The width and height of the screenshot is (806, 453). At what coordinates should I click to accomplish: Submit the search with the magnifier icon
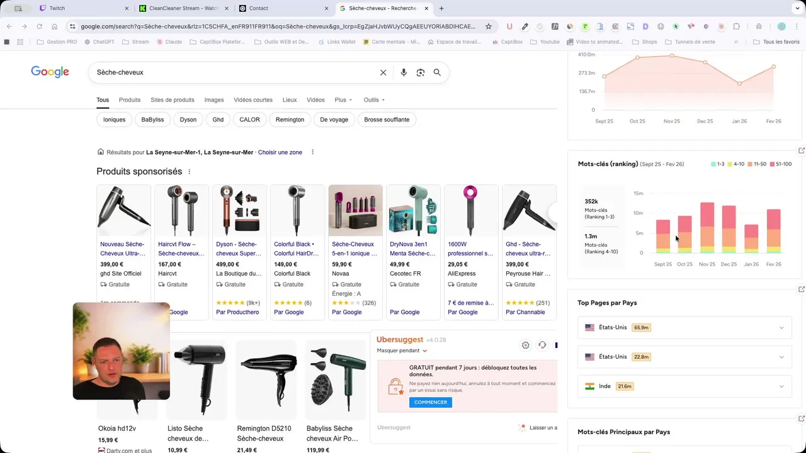coord(437,72)
